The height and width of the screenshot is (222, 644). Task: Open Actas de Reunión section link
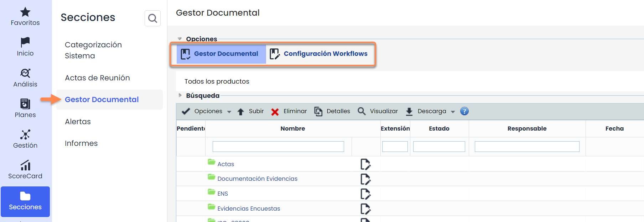click(x=97, y=78)
